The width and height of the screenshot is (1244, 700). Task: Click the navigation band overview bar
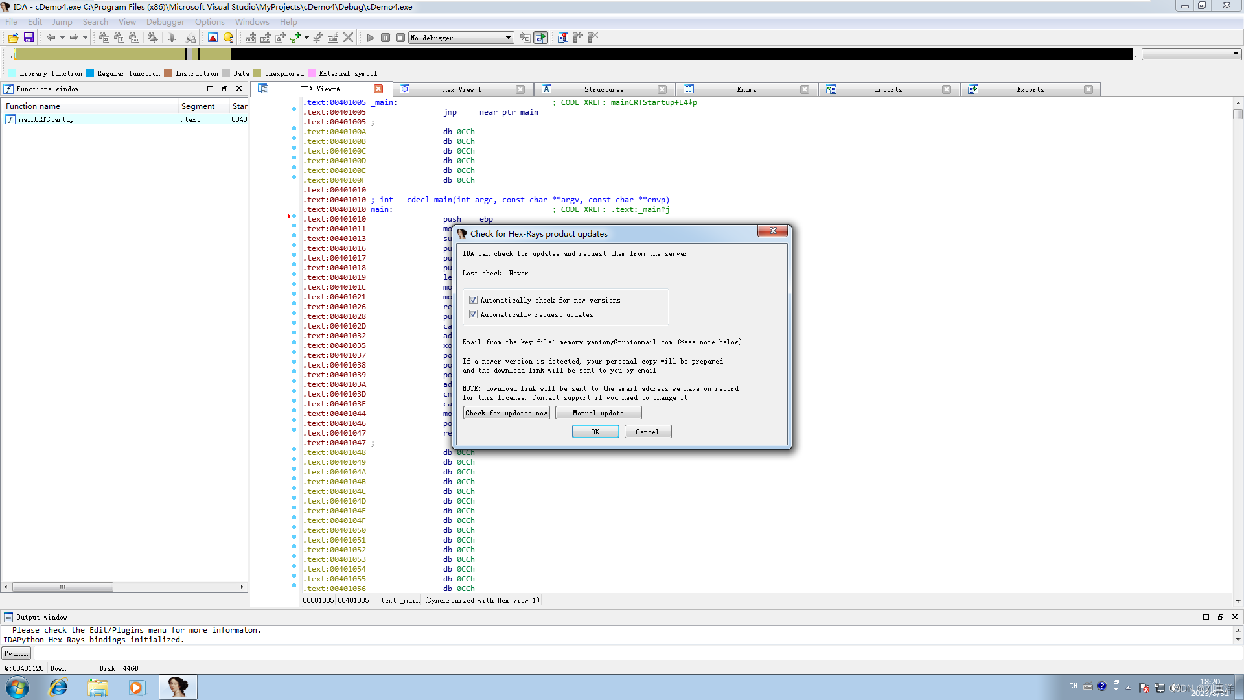[573, 54]
